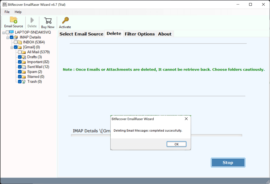Open the Buy Now cart icon
Viewport: 270px width, 184px height.
click(x=48, y=21)
